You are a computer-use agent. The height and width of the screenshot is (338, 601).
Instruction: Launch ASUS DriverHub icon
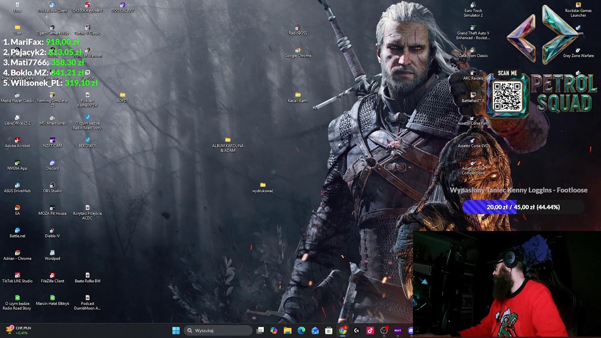pyautogui.click(x=17, y=188)
